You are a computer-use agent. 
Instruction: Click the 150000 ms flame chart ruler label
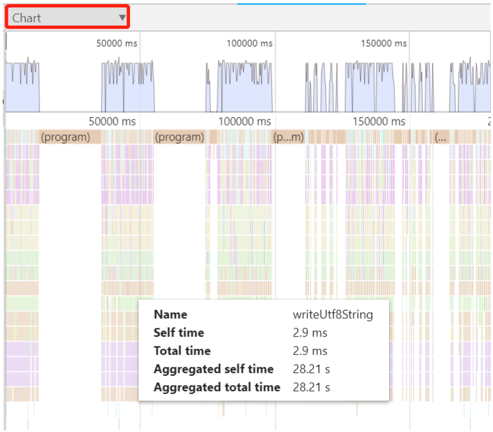pyautogui.click(x=379, y=122)
